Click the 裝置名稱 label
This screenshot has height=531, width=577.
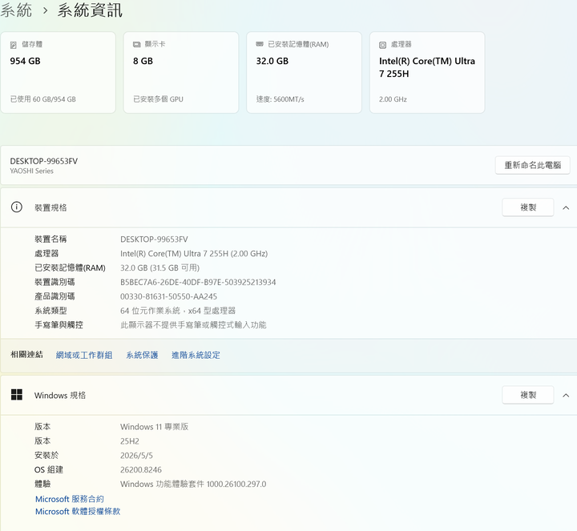[50, 239]
